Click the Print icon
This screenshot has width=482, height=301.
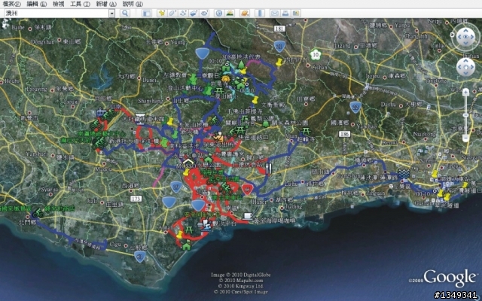tap(285, 13)
